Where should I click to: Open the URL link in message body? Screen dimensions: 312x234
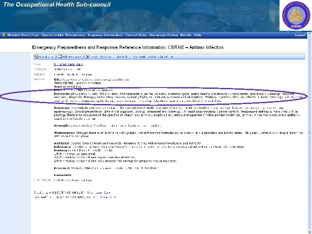click(95, 80)
